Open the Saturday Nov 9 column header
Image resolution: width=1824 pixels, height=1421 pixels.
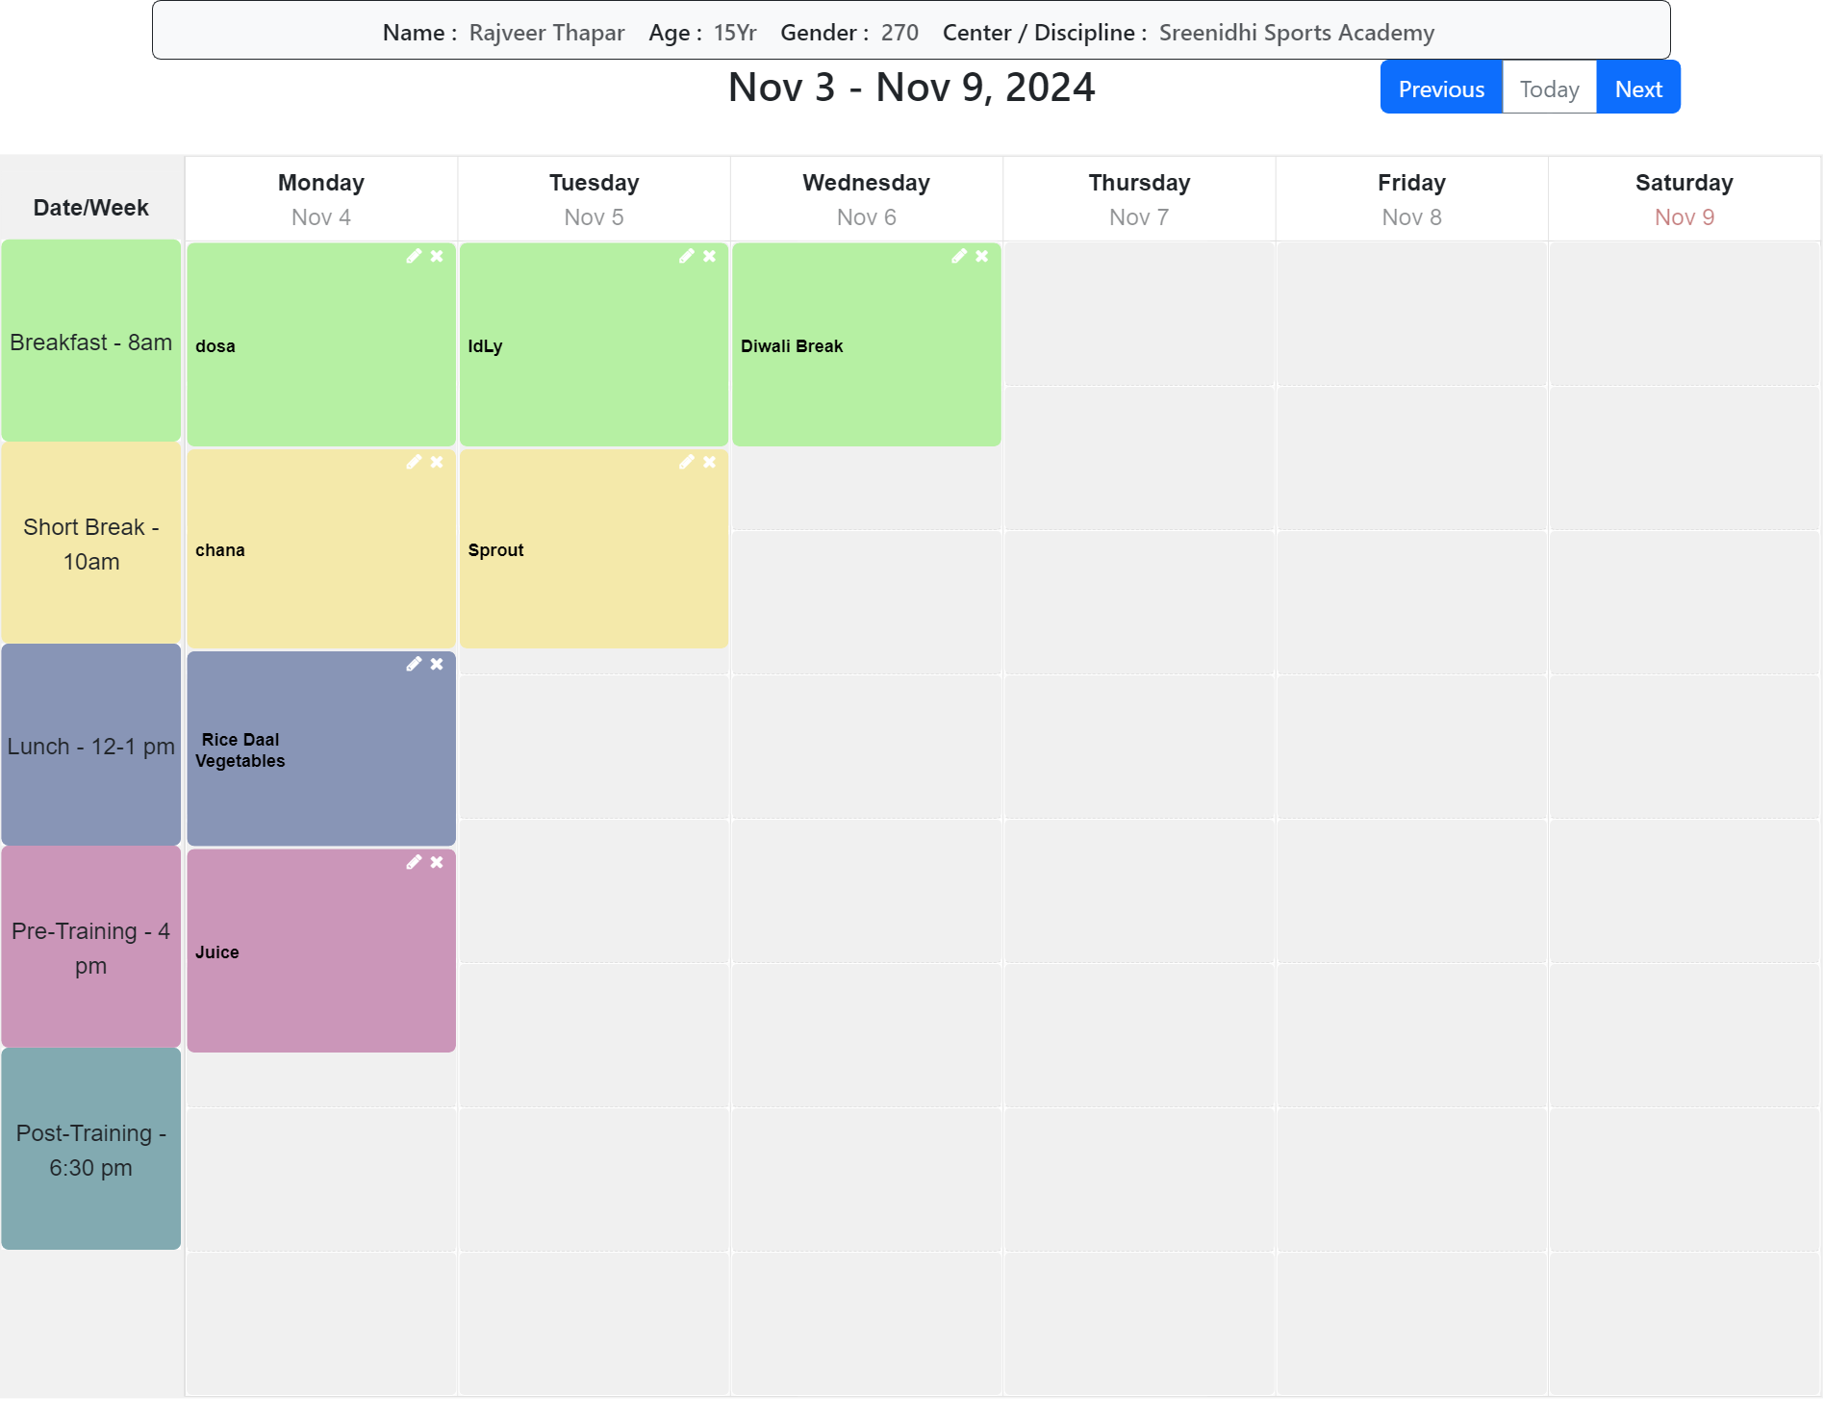(x=1684, y=199)
